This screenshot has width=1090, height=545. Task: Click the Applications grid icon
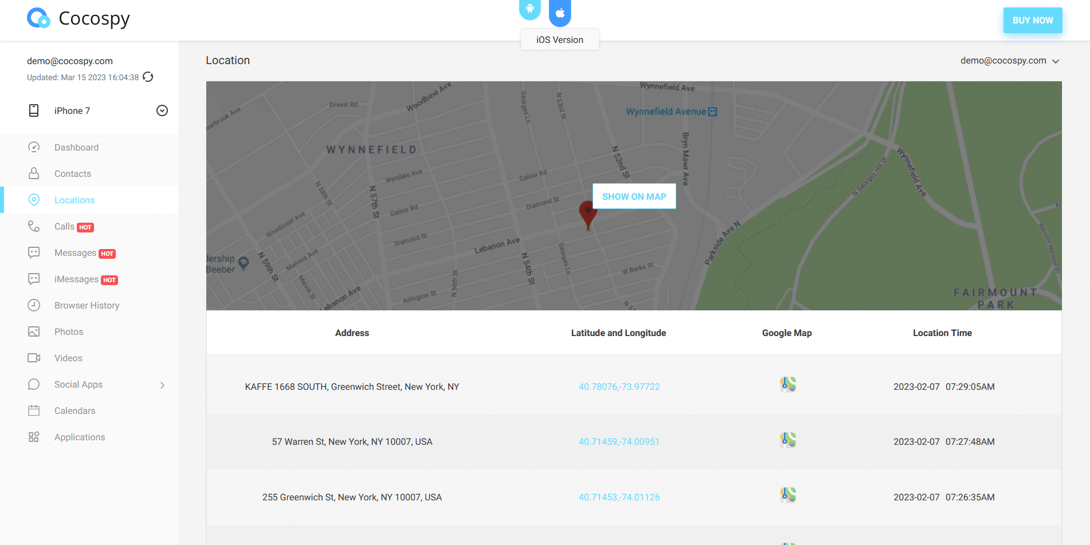pyautogui.click(x=34, y=437)
